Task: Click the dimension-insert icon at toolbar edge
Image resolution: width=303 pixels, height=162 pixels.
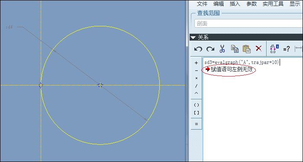Action: 299,49
